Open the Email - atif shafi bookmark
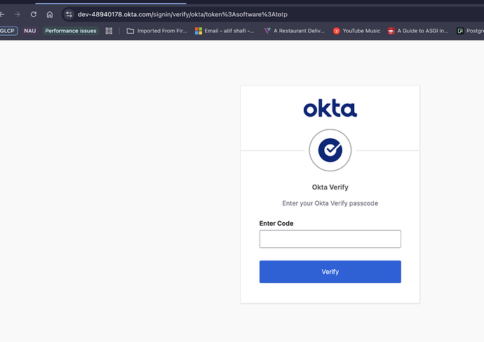 pos(224,31)
